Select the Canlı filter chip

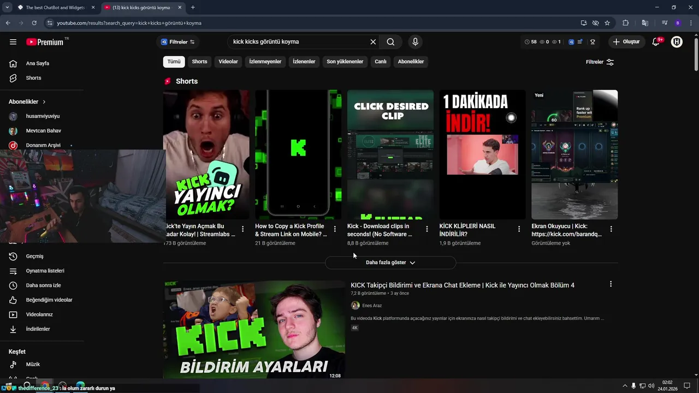coord(381,62)
